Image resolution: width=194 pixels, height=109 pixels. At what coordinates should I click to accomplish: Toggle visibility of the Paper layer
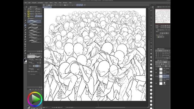156,84
